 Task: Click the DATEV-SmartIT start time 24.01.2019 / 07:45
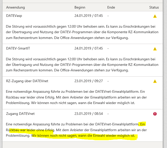click(x=89, y=48)
